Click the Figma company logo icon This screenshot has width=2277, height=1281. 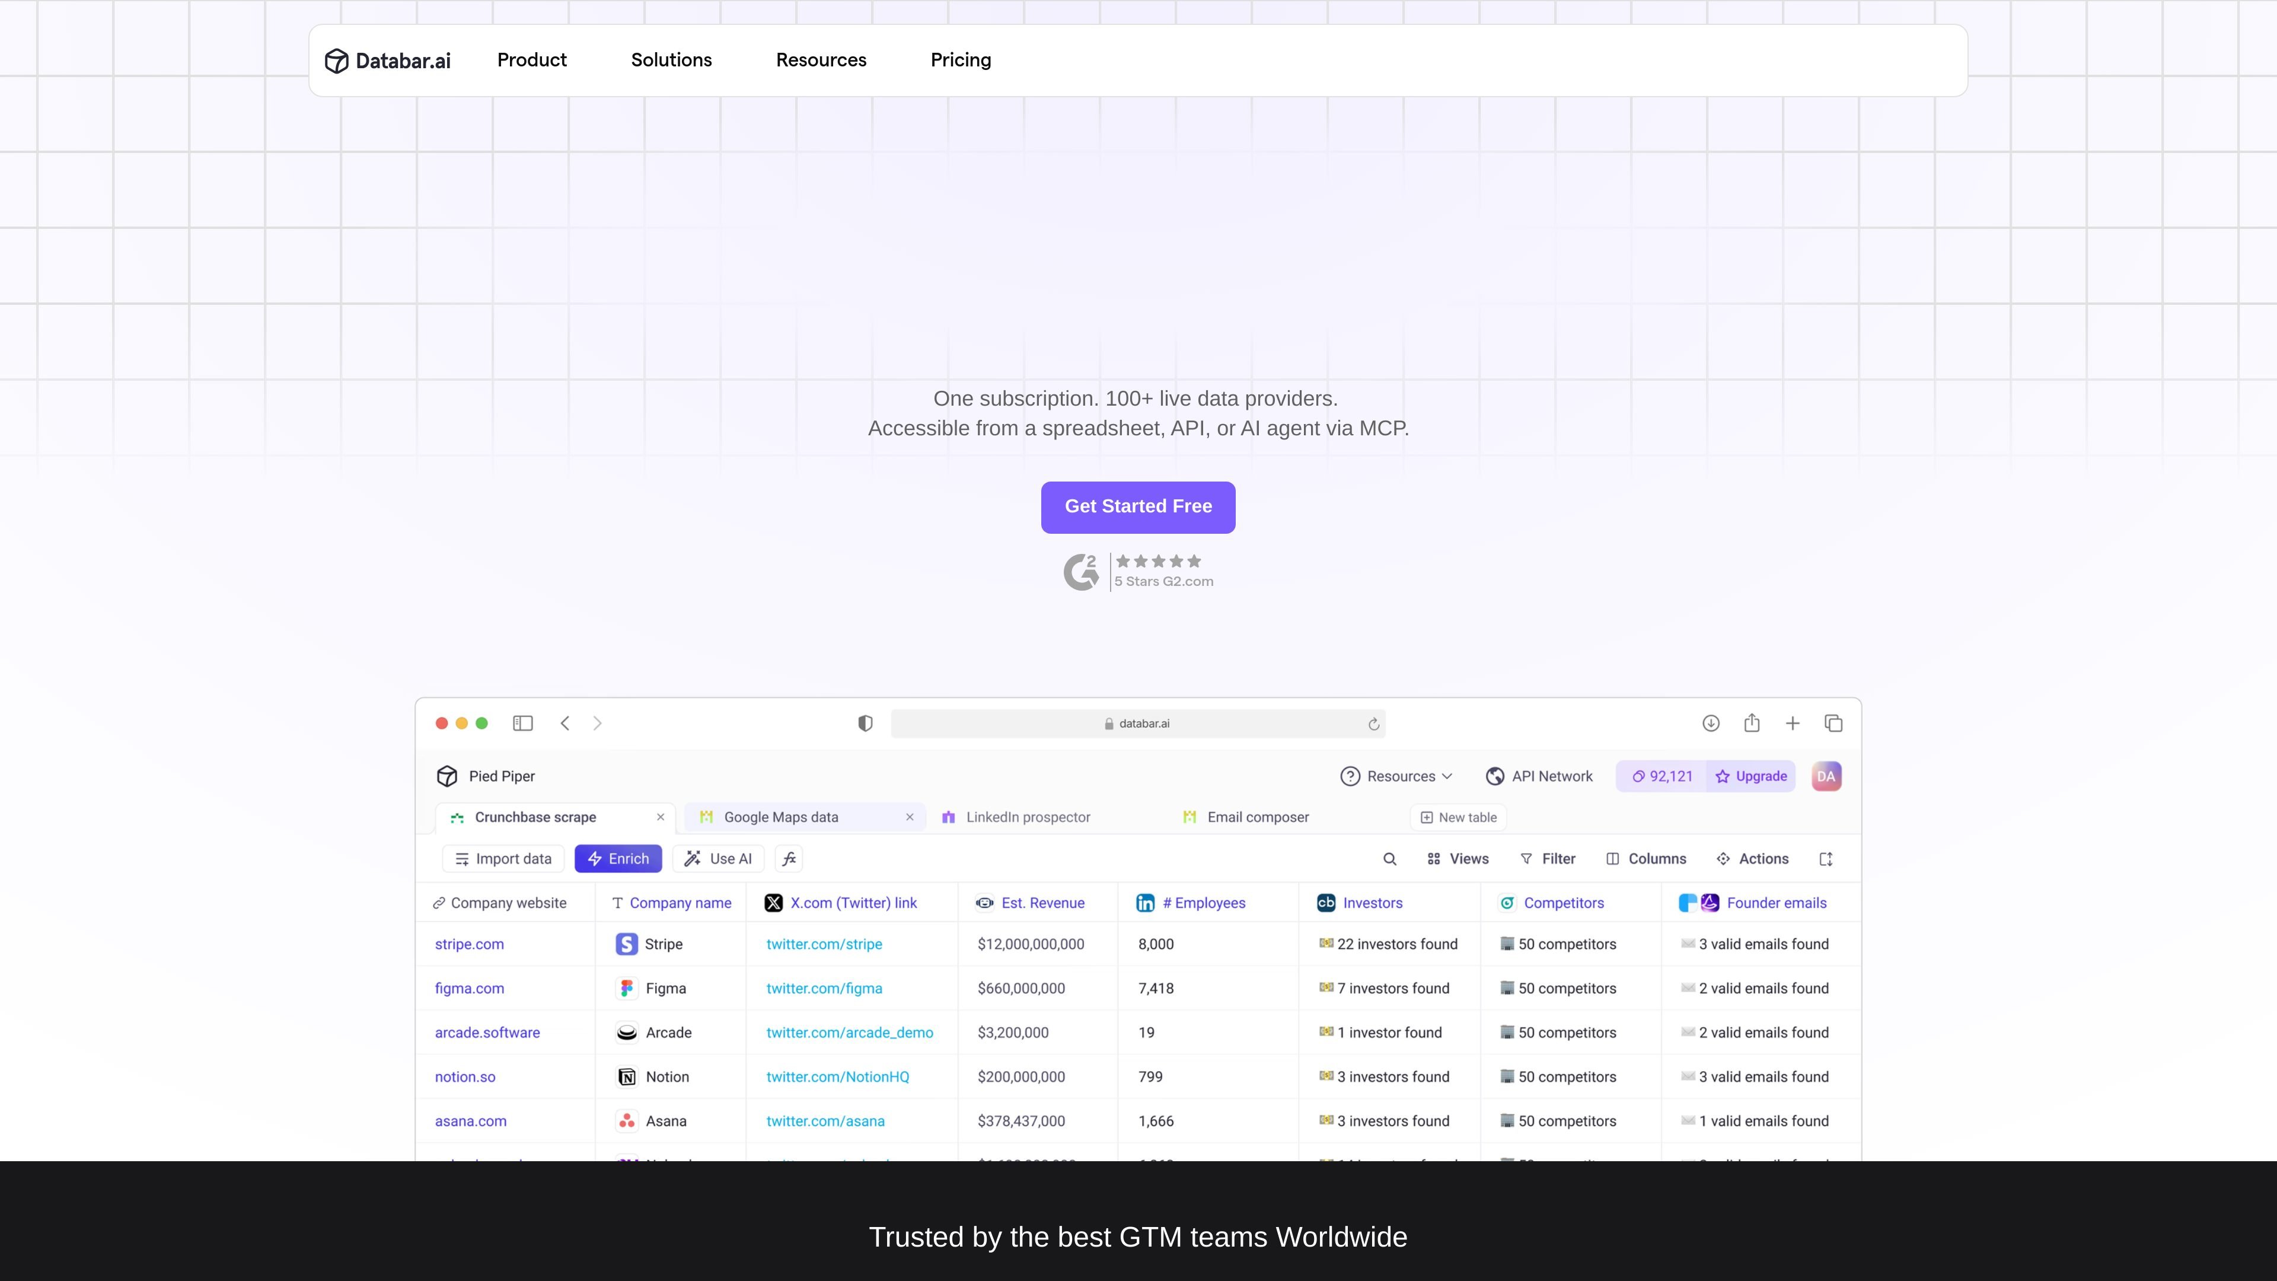pos(627,989)
